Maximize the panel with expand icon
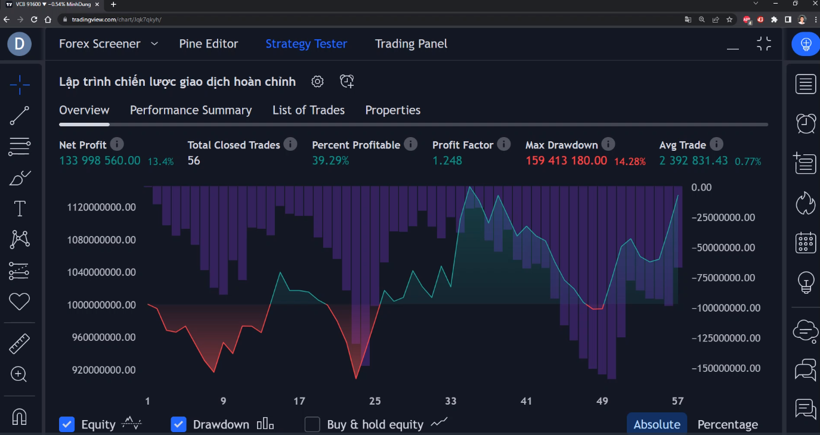Image resolution: width=820 pixels, height=435 pixels. click(x=764, y=44)
